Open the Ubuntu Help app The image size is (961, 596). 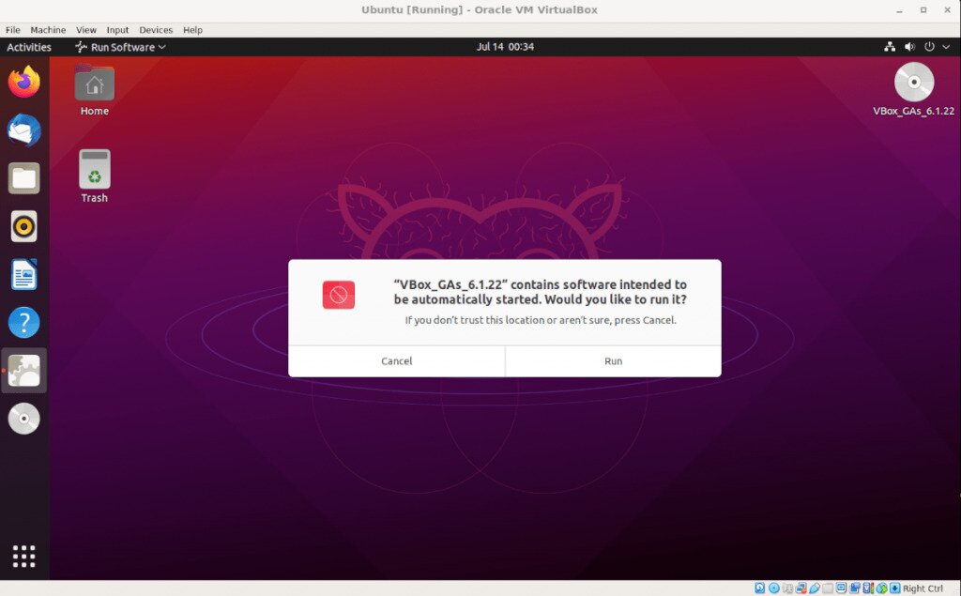(x=23, y=322)
